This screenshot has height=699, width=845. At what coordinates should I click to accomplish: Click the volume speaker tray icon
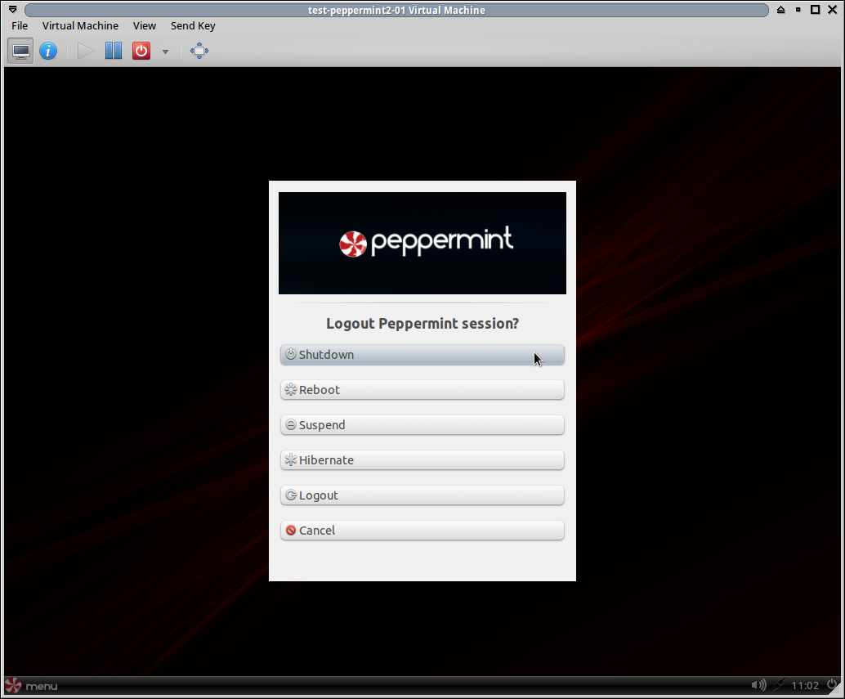pyautogui.click(x=758, y=685)
